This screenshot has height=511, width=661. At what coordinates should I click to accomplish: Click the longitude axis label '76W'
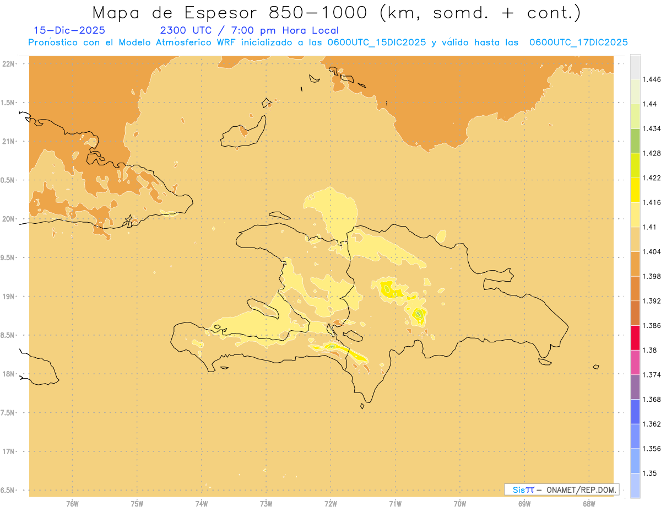point(72,503)
